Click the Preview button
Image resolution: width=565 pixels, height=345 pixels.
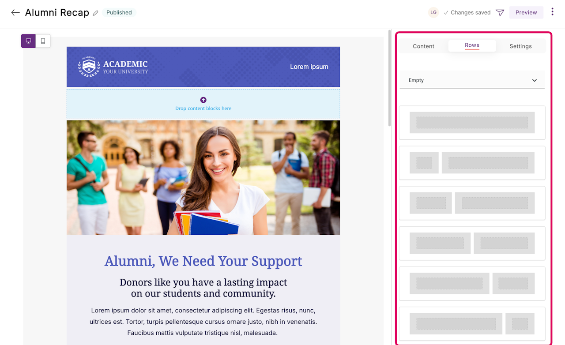click(x=526, y=12)
